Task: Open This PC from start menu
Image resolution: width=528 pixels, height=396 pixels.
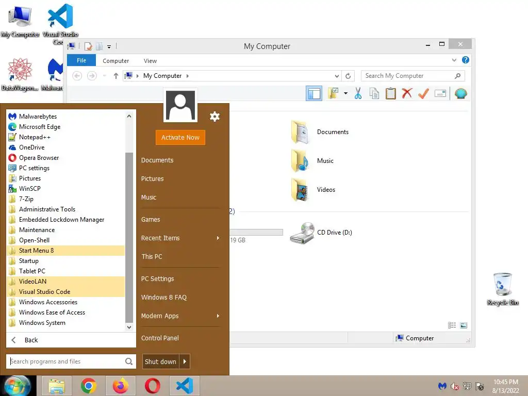Action: tap(152, 257)
